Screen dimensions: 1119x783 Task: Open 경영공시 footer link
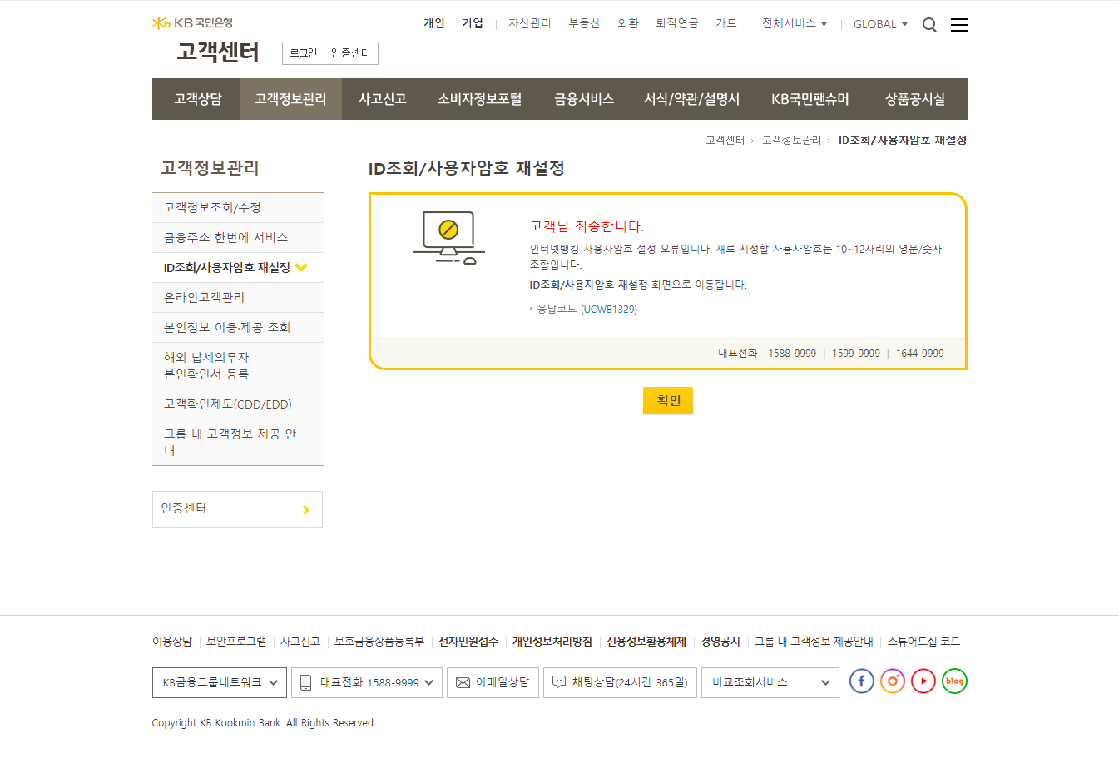click(x=720, y=642)
